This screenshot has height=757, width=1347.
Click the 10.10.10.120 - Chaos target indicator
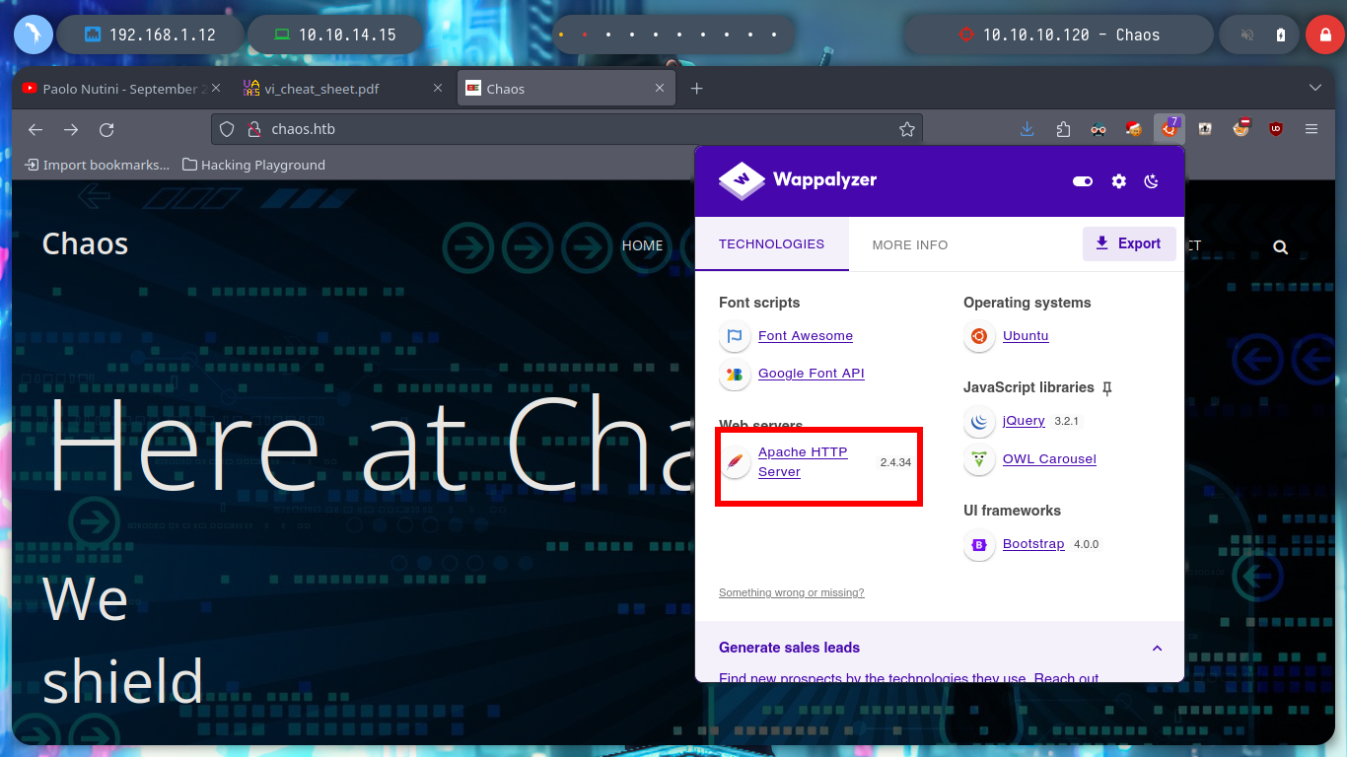[x=1057, y=34]
